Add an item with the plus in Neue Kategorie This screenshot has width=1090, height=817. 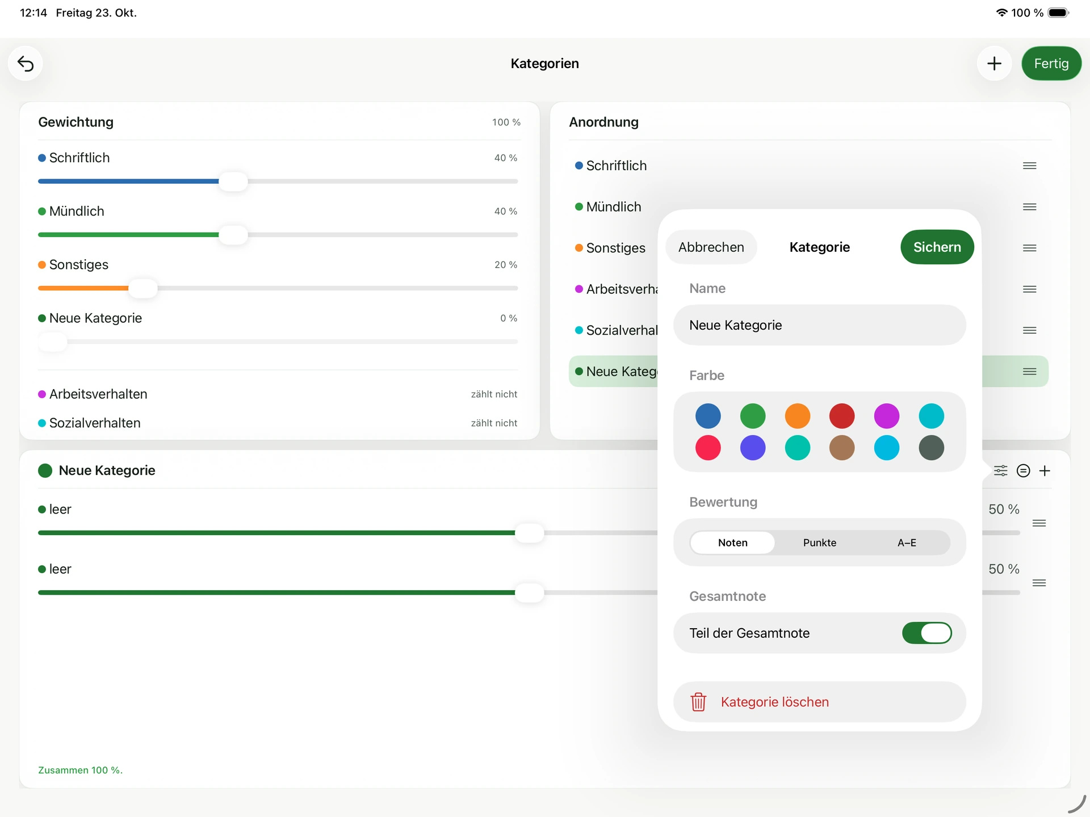coord(1045,470)
